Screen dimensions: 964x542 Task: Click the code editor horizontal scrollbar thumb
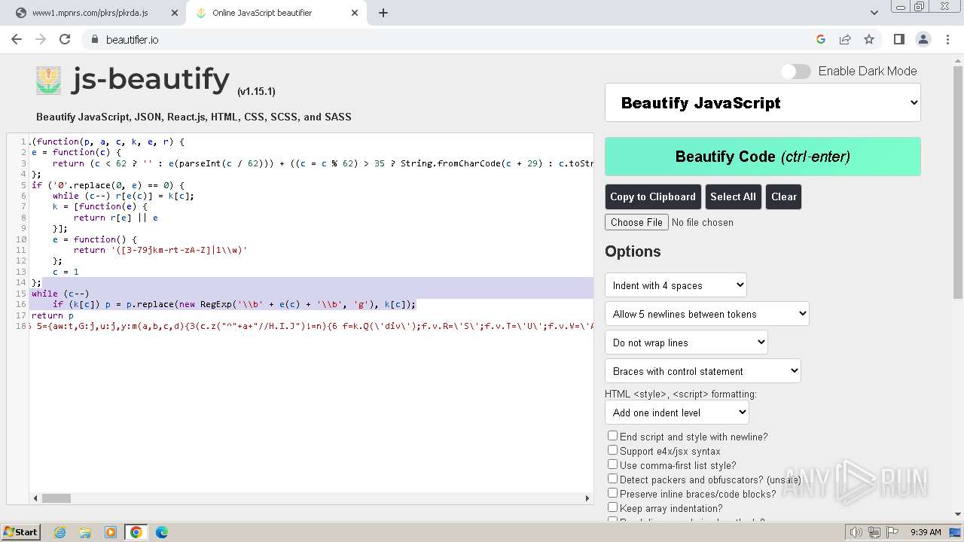56,498
